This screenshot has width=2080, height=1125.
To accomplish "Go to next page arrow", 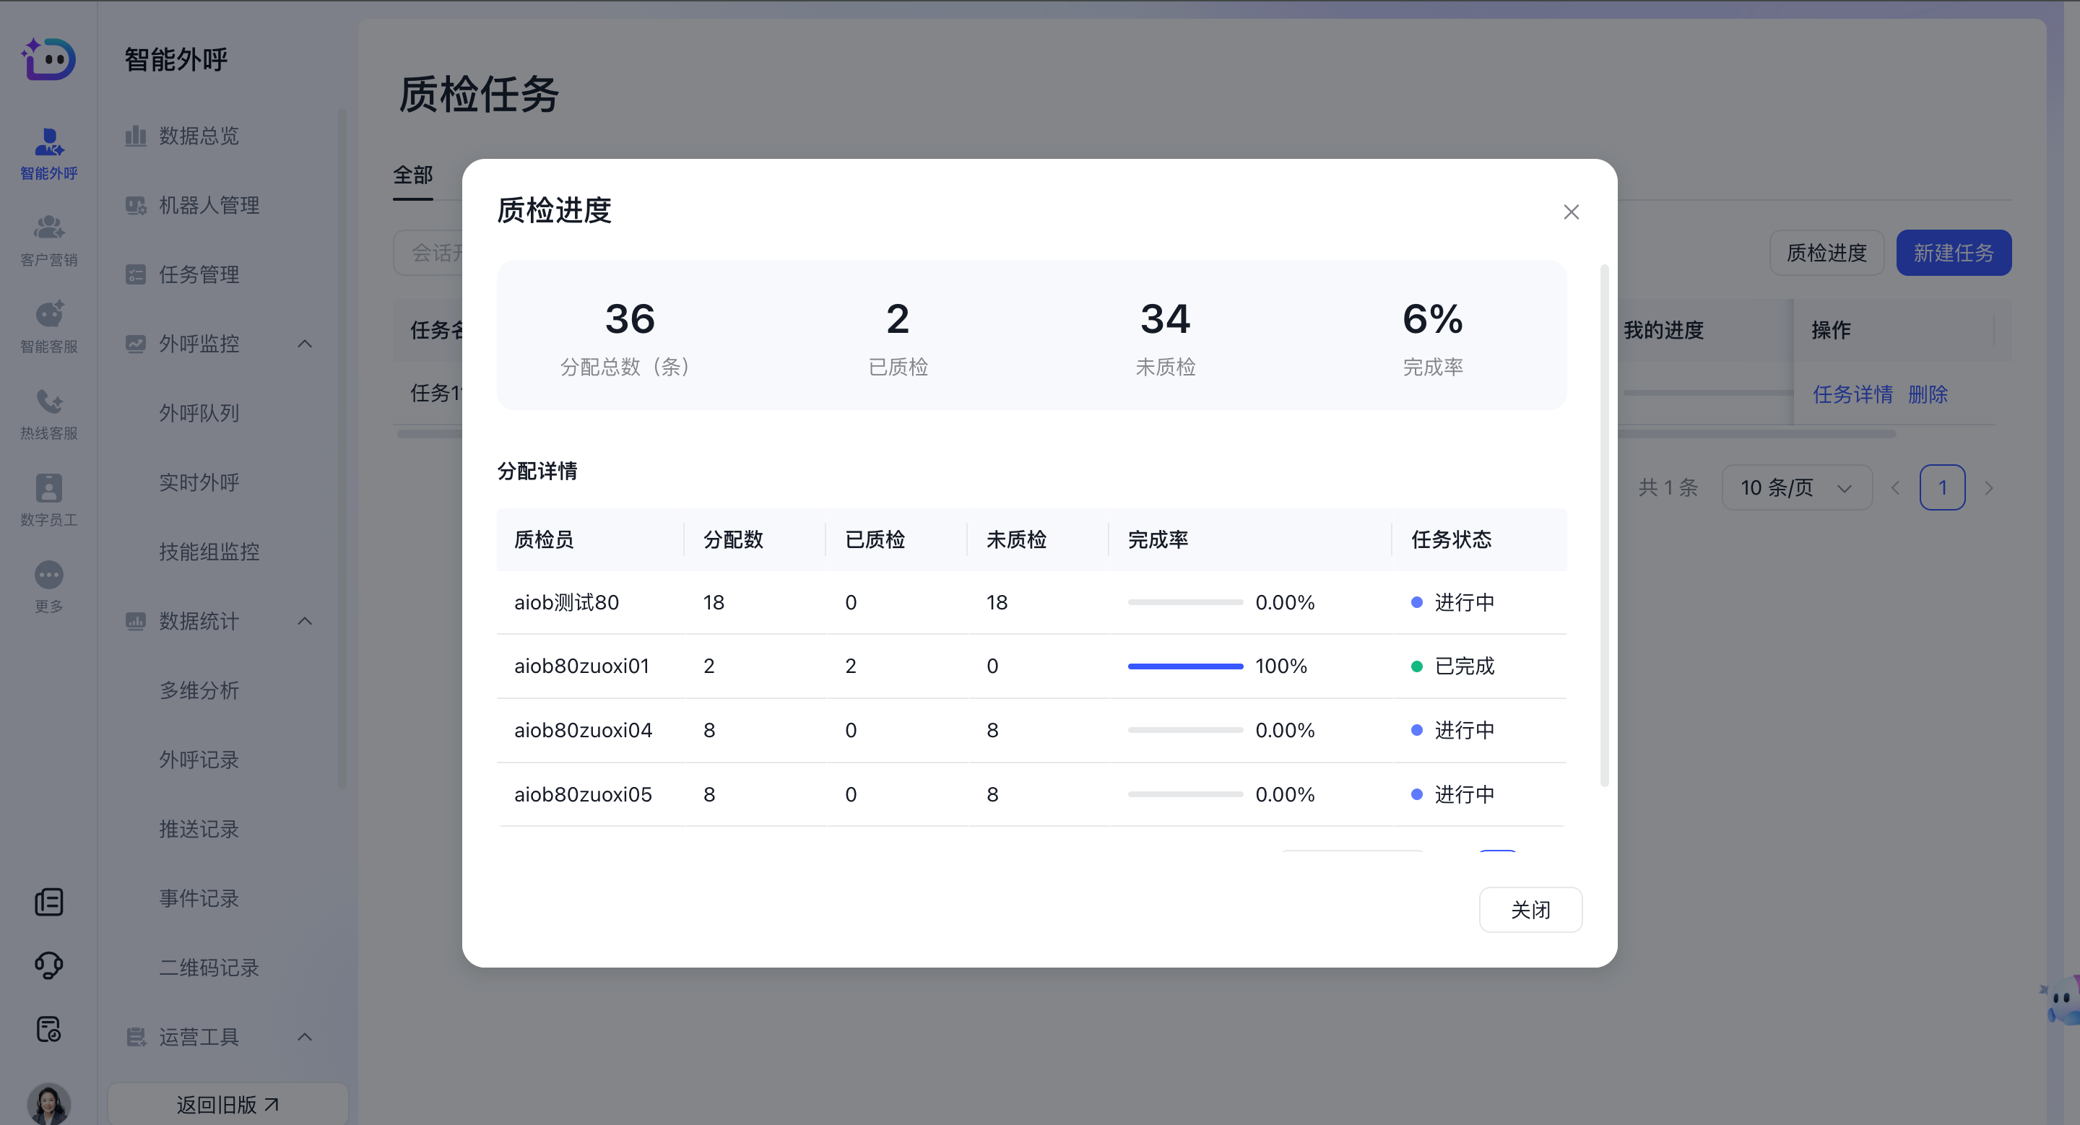I will [x=1989, y=487].
